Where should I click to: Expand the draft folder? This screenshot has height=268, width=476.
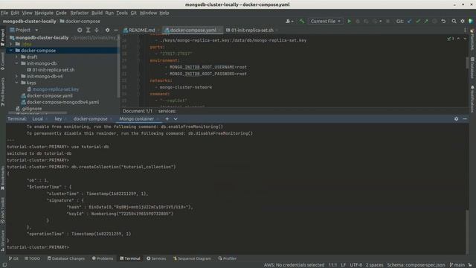[16, 57]
